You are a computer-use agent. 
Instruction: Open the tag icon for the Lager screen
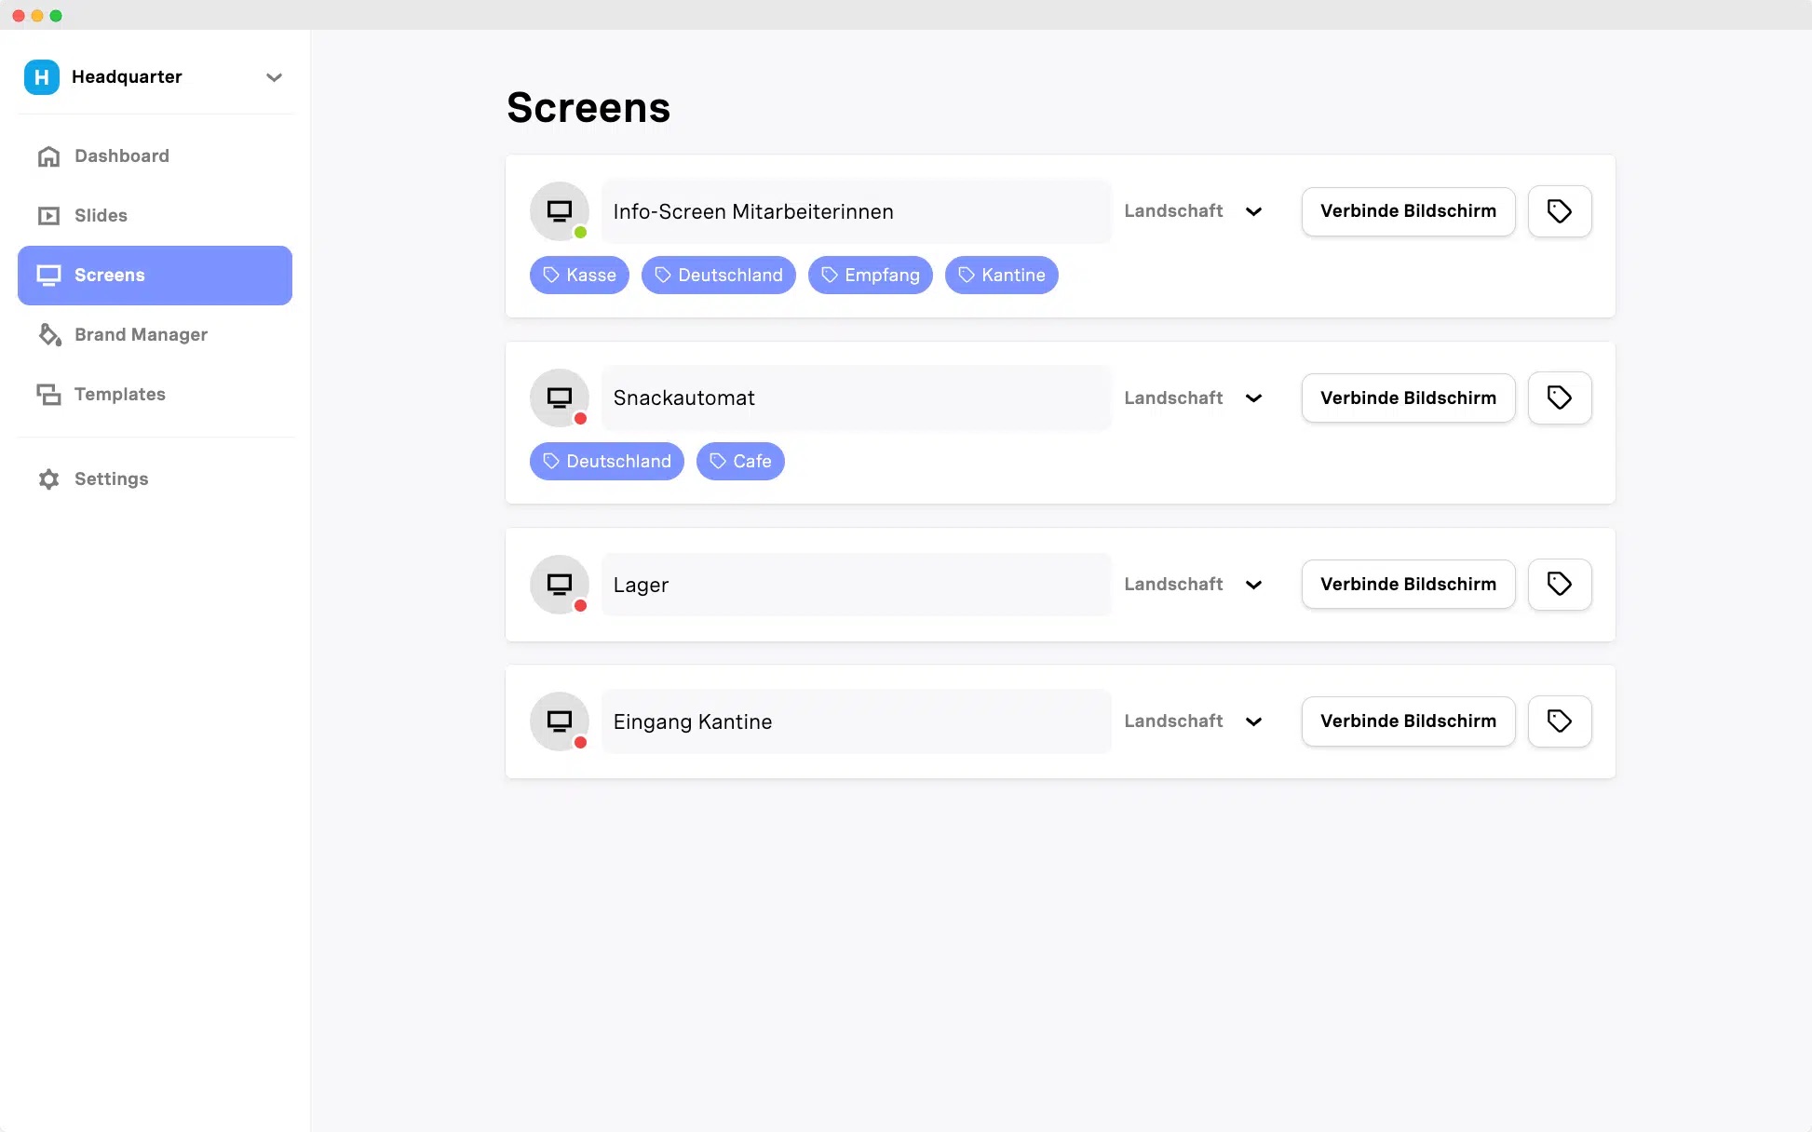click(1560, 584)
